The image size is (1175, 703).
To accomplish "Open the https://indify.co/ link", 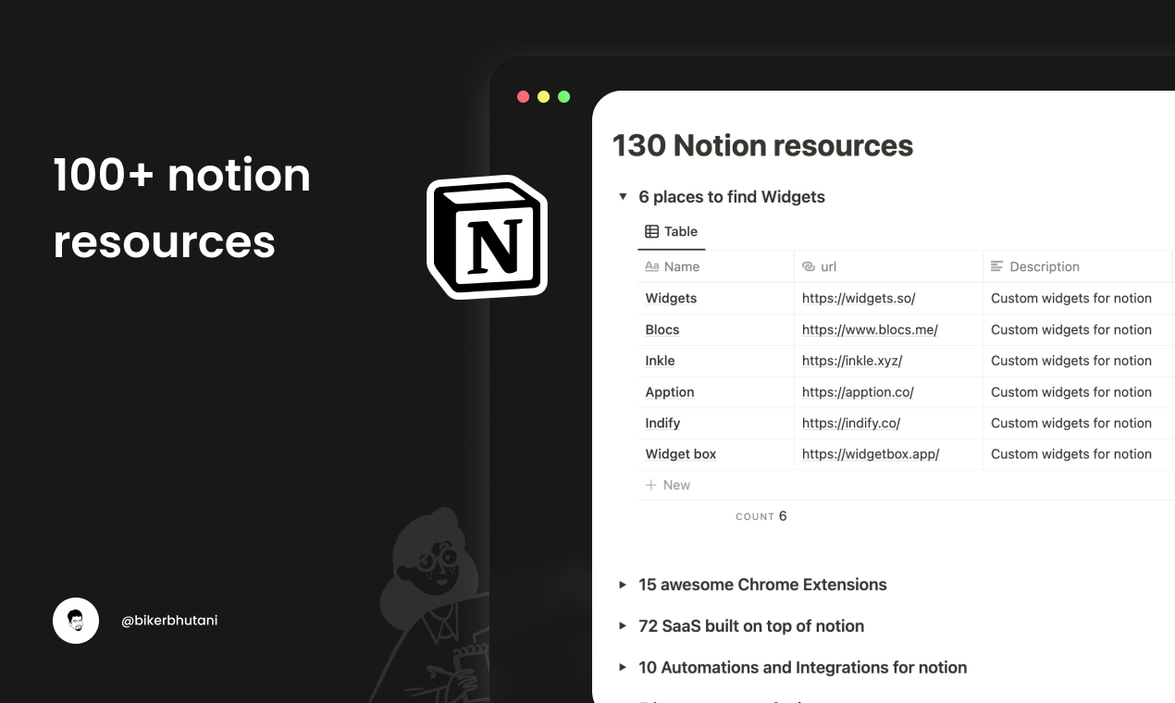I will [x=851, y=423].
